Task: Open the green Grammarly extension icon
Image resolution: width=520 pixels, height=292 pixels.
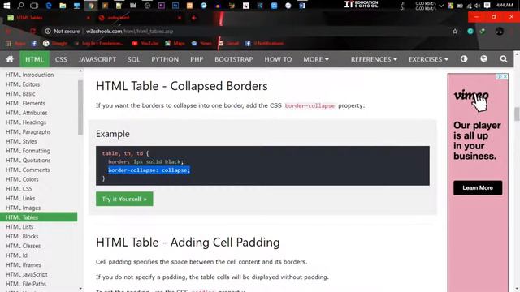Action: pos(470,31)
